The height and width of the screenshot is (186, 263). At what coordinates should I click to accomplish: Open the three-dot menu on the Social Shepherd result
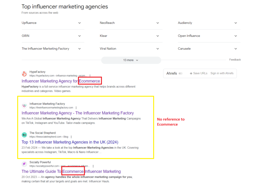tap(71, 137)
